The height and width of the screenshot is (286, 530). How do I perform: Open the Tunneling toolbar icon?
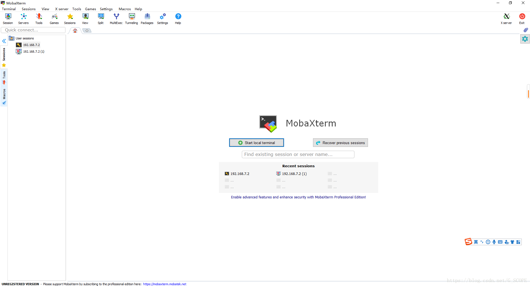pos(132,19)
